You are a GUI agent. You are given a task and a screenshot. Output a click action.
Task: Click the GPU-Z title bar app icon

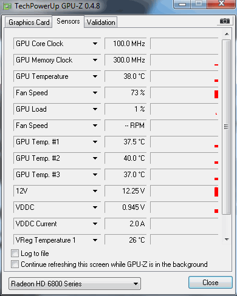pyautogui.click(x=7, y=6)
